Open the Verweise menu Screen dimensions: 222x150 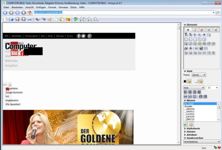pos(63,7)
